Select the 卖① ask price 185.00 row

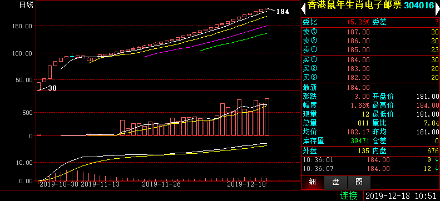coord(370,50)
